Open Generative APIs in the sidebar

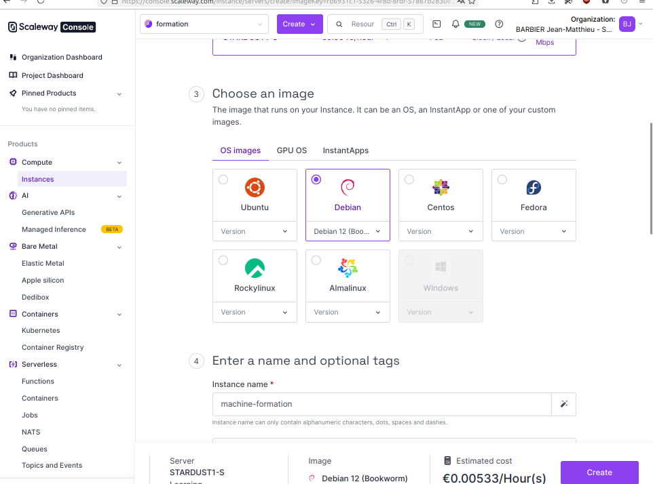48,212
